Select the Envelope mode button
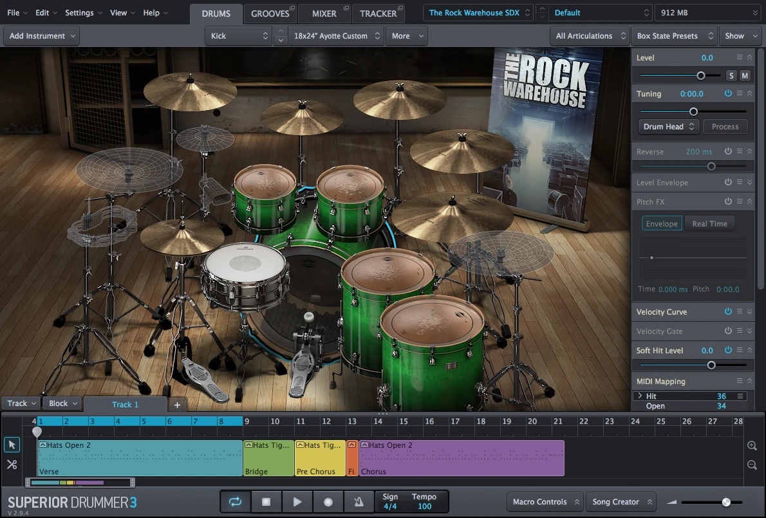The image size is (766, 518). tap(662, 223)
